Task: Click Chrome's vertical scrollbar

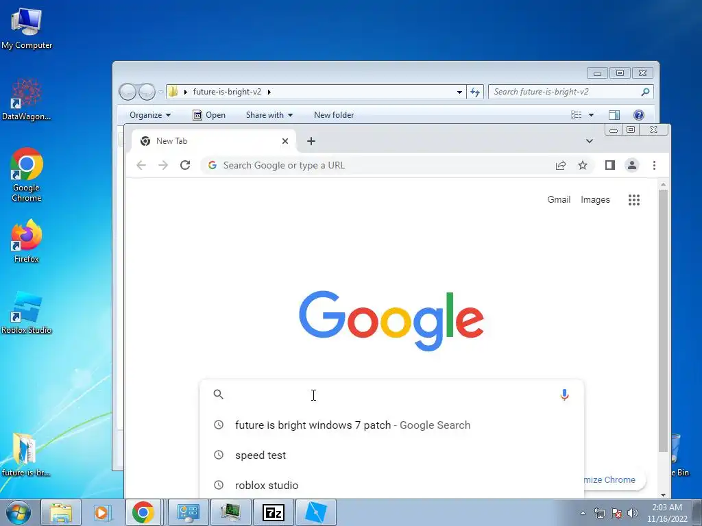Action: [x=663, y=321]
